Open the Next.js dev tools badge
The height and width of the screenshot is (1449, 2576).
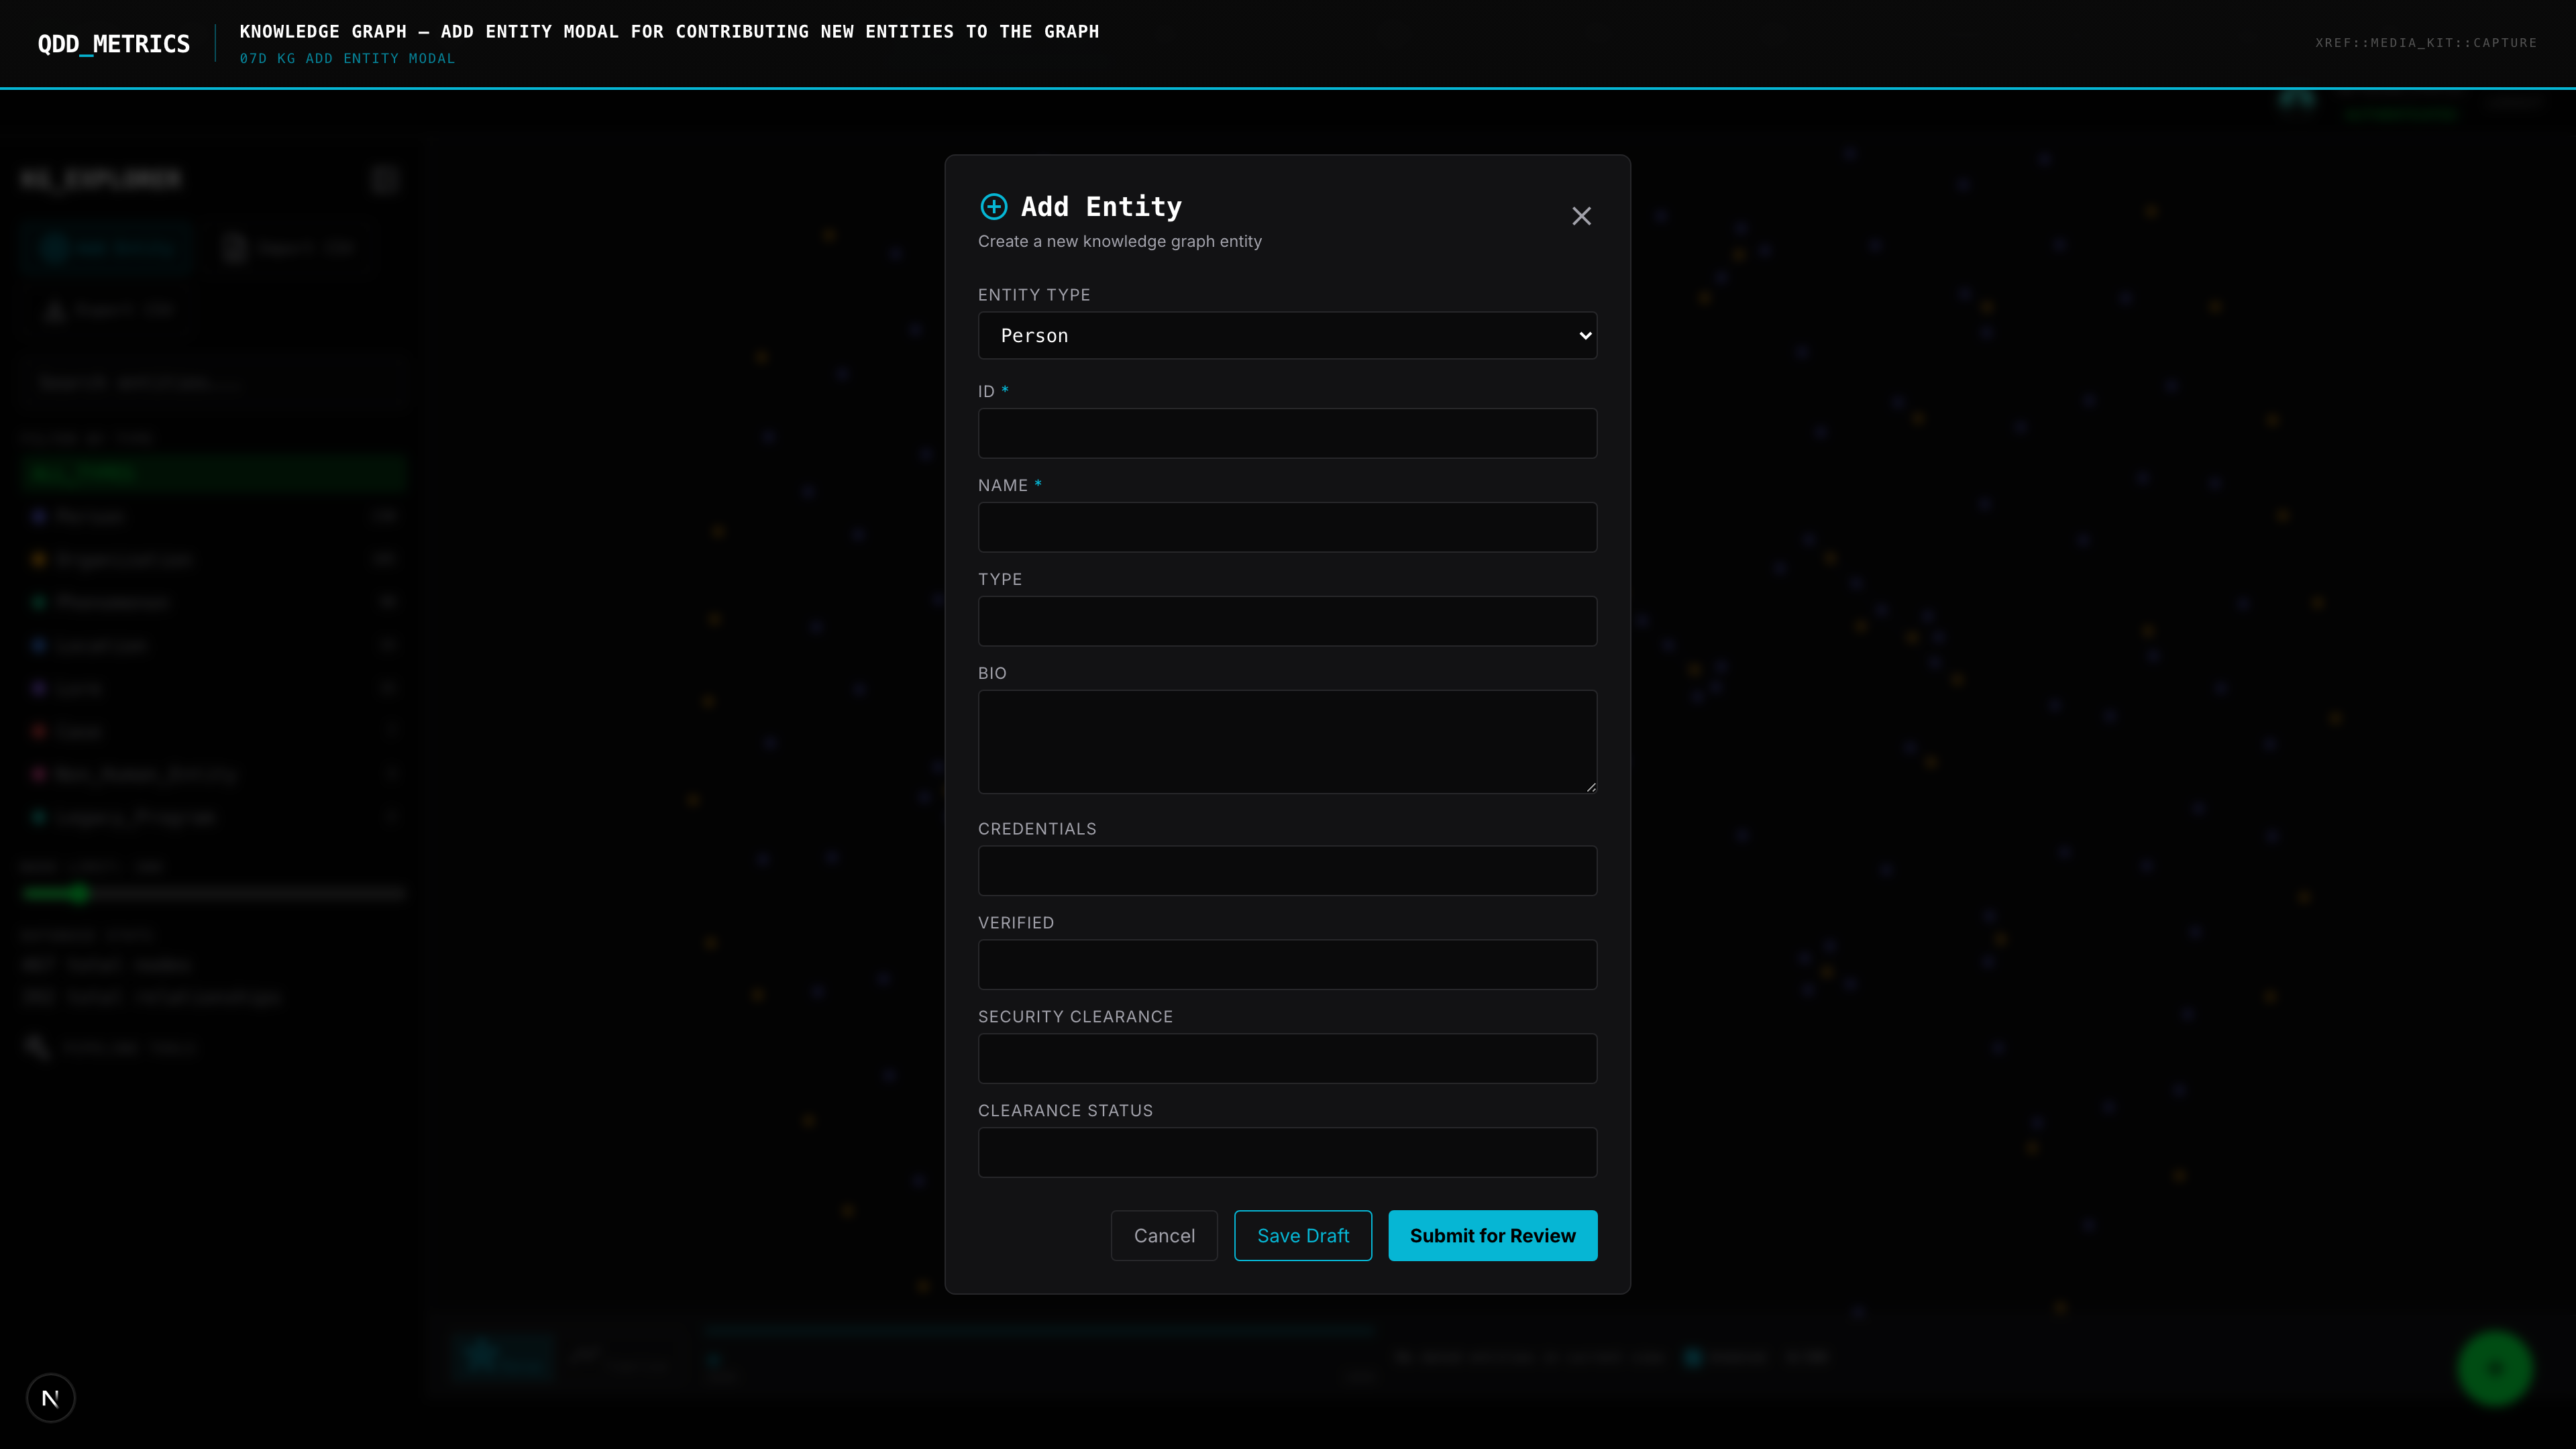click(50, 1398)
